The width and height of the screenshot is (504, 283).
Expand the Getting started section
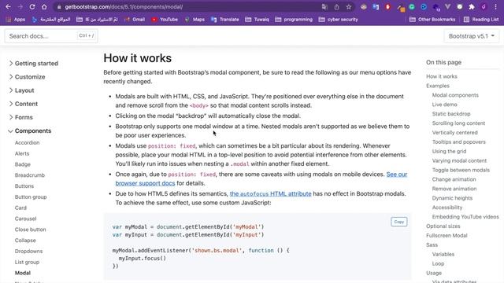(34, 64)
